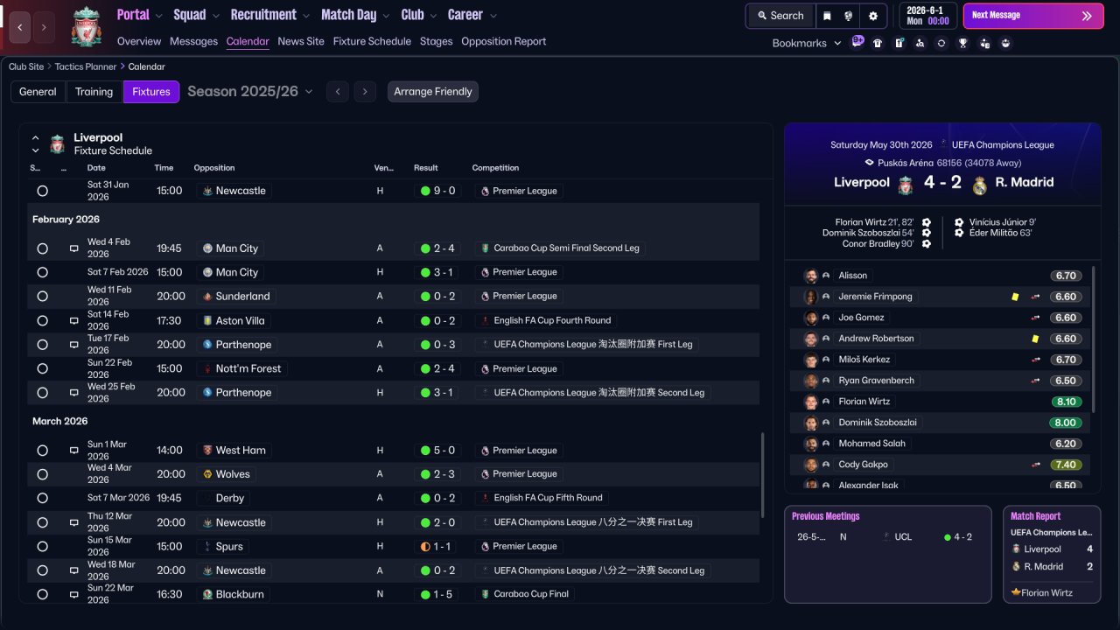
Task: Open the comment icon on West Ham row
Action: tap(74, 451)
